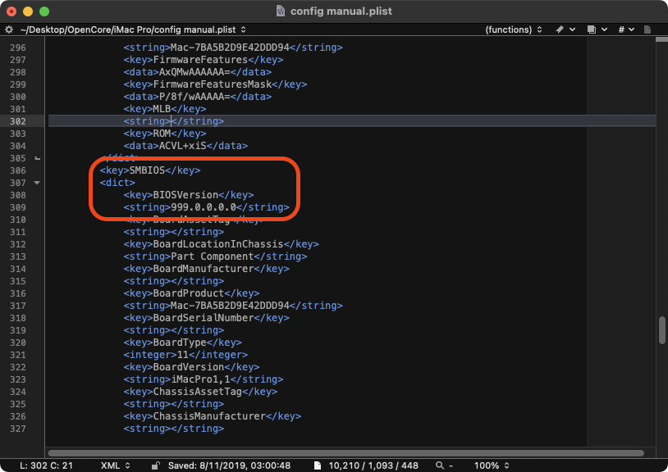The image size is (668, 472).
Task: Click the ROM key on line 303
Action: click(162, 134)
